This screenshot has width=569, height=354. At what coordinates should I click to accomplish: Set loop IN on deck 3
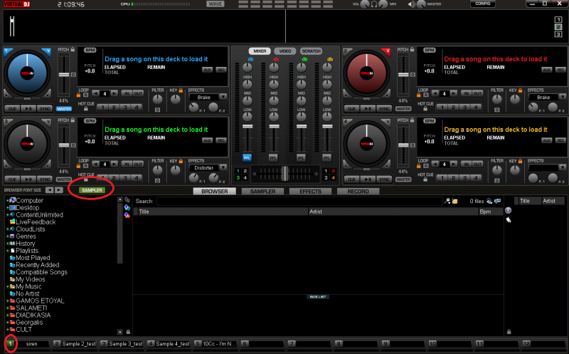point(127,165)
